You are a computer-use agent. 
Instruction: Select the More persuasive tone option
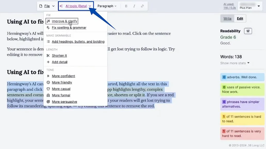click(x=64, y=101)
